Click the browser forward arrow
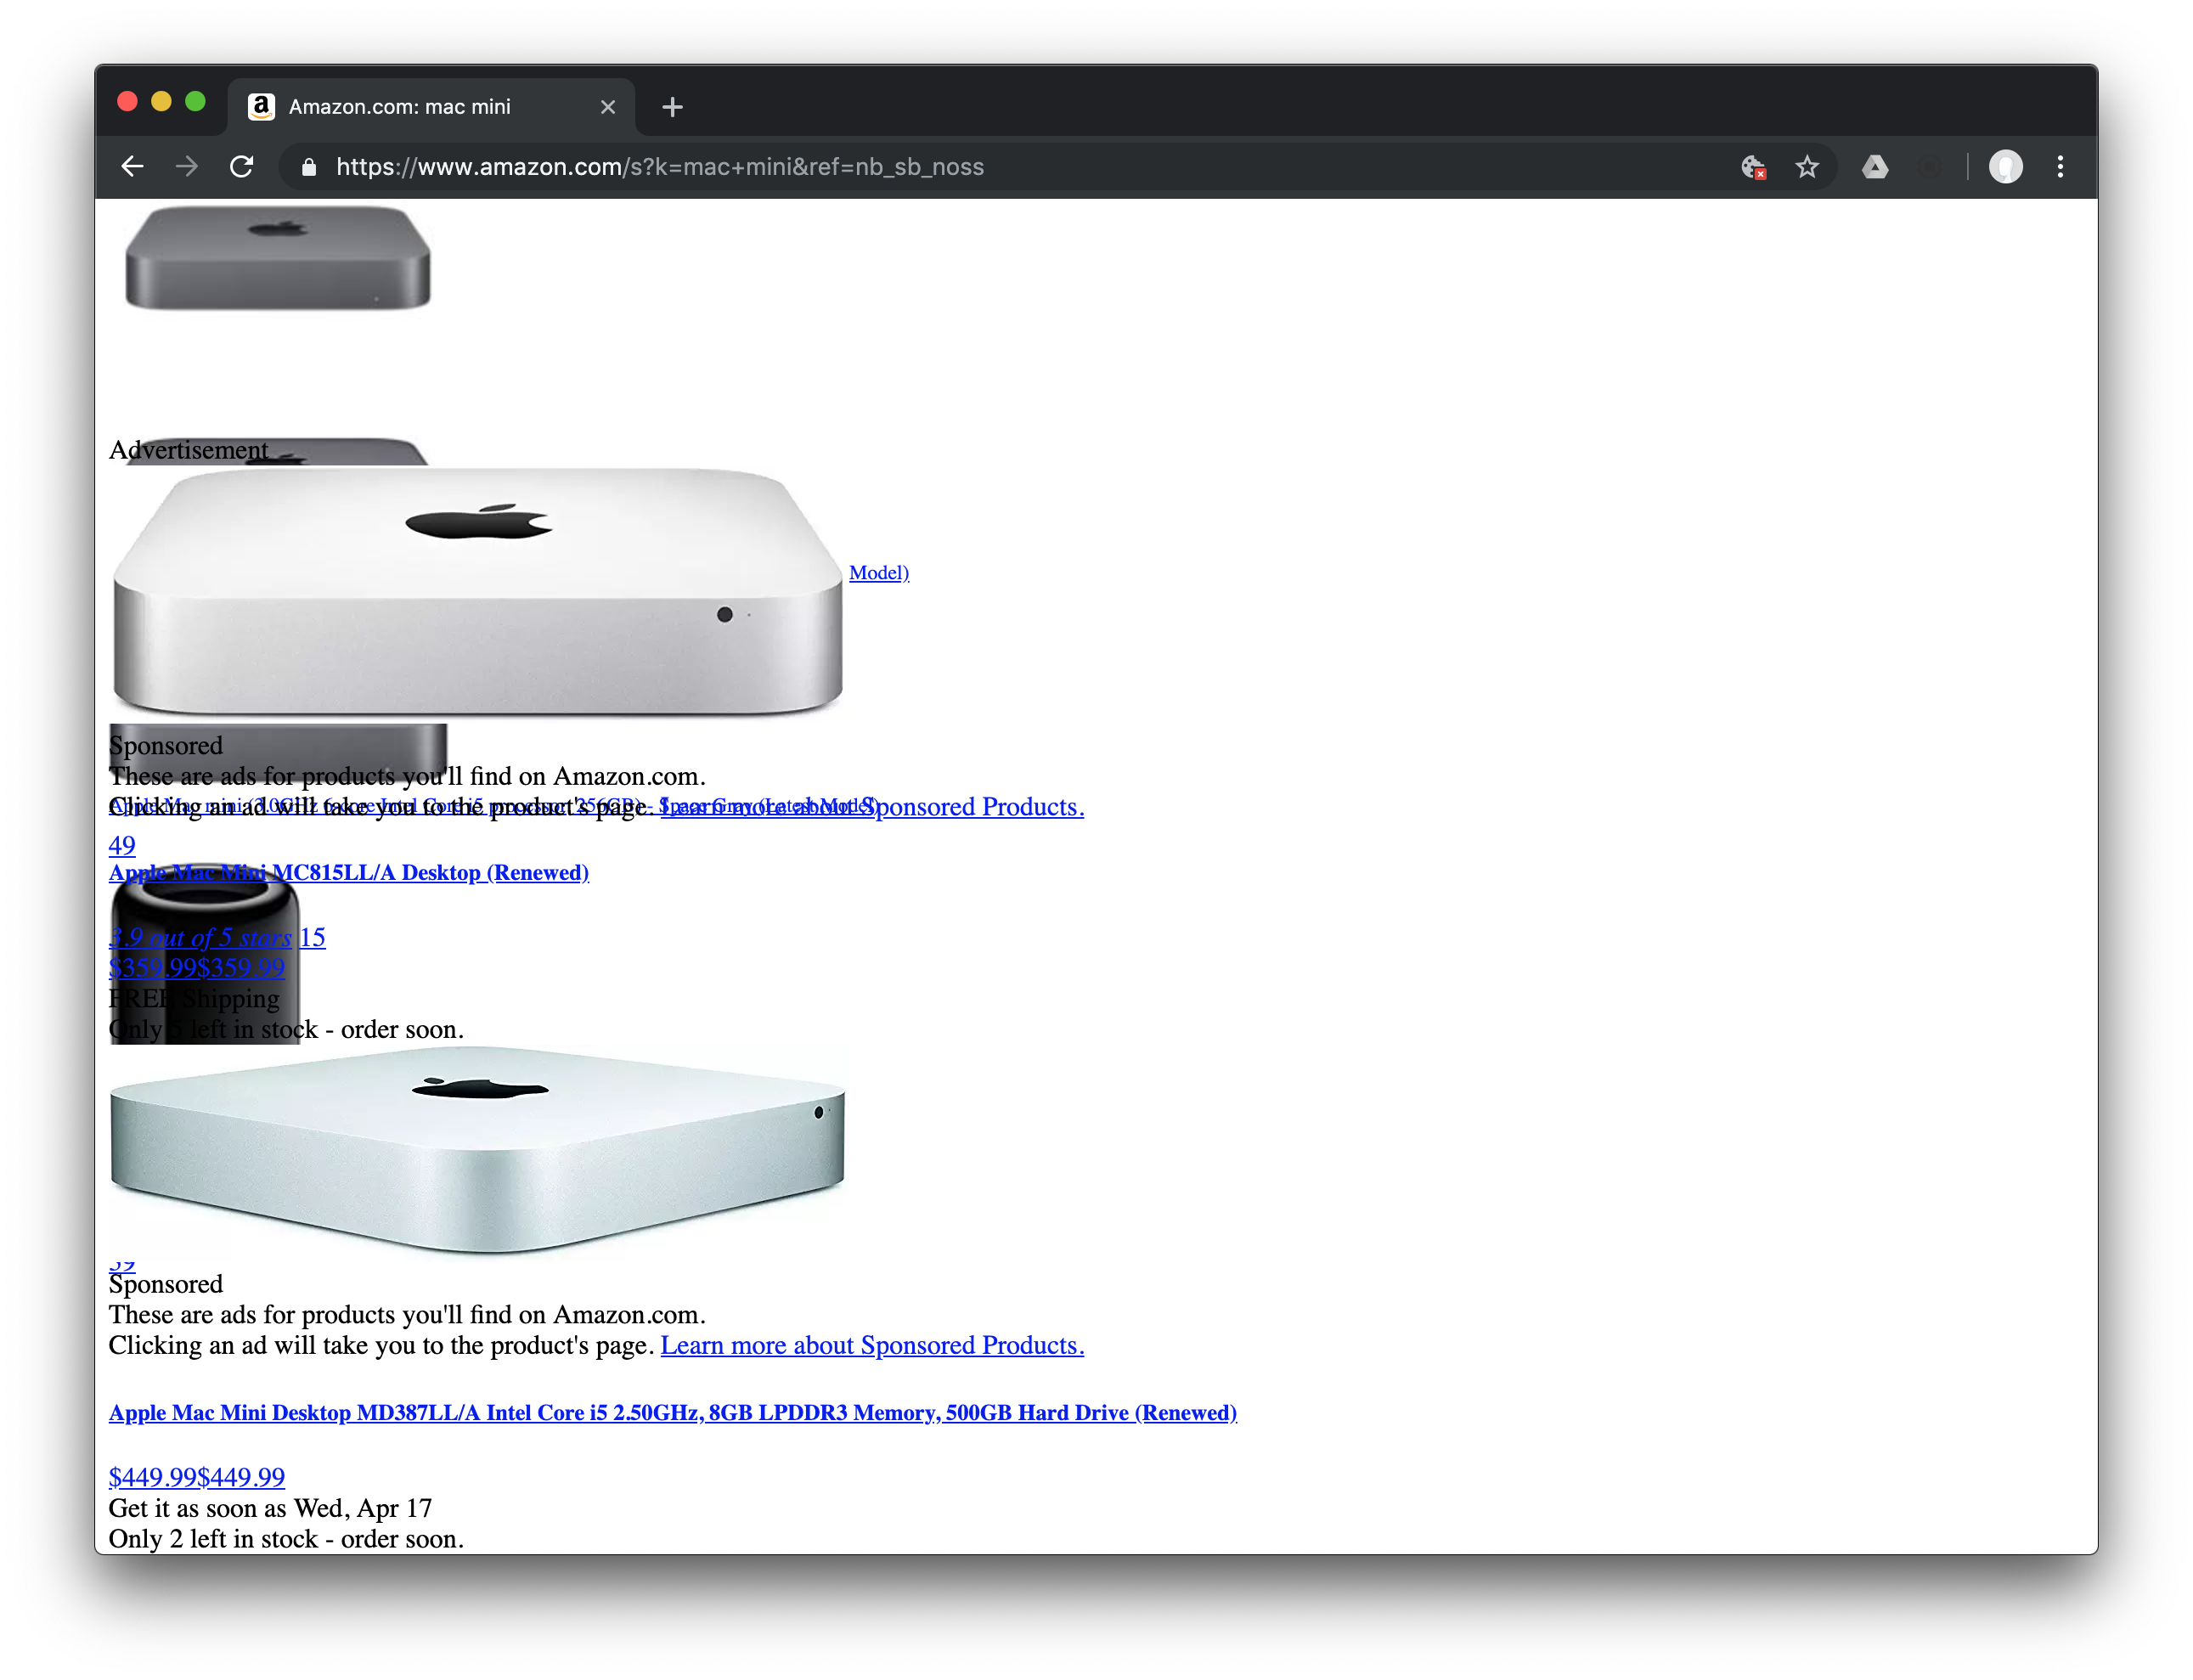The width and height of the screenshot is (2193, 1680). [x=187, y=166]
